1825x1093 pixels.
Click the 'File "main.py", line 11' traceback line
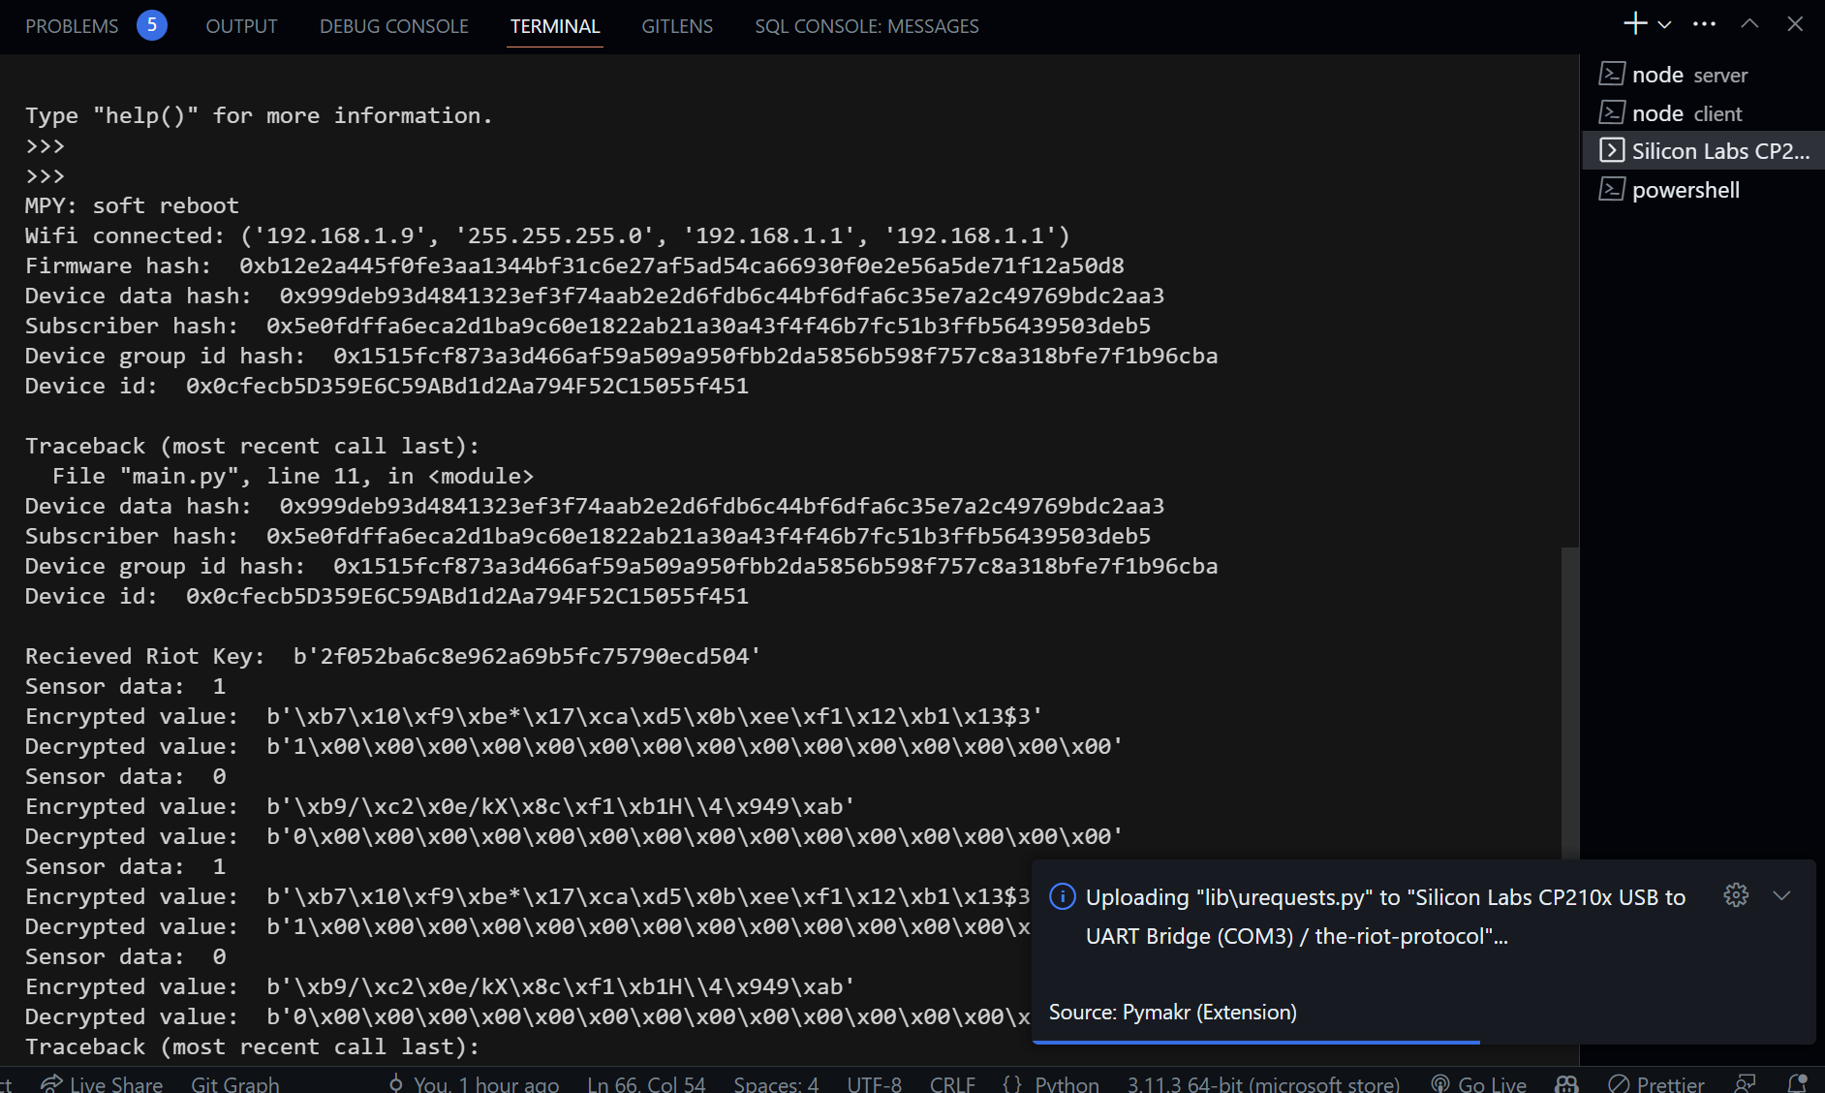coord(293,476)
